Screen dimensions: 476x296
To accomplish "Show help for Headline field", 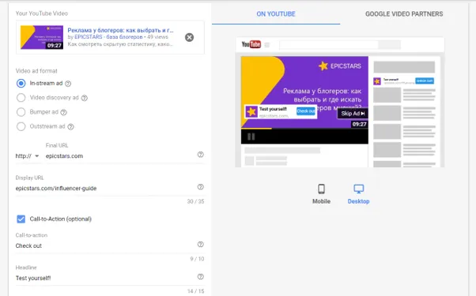I will click(x=200, y=276).
